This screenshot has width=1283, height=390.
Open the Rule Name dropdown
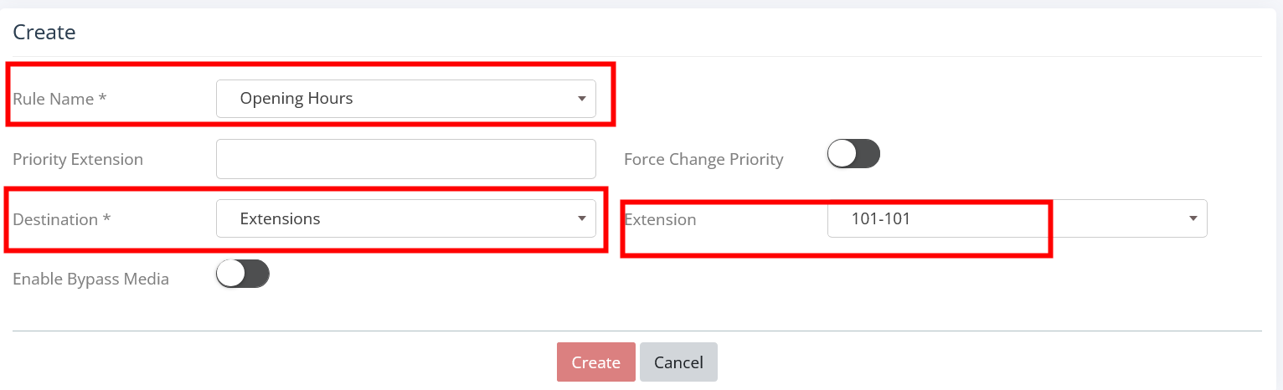[405, 99]
